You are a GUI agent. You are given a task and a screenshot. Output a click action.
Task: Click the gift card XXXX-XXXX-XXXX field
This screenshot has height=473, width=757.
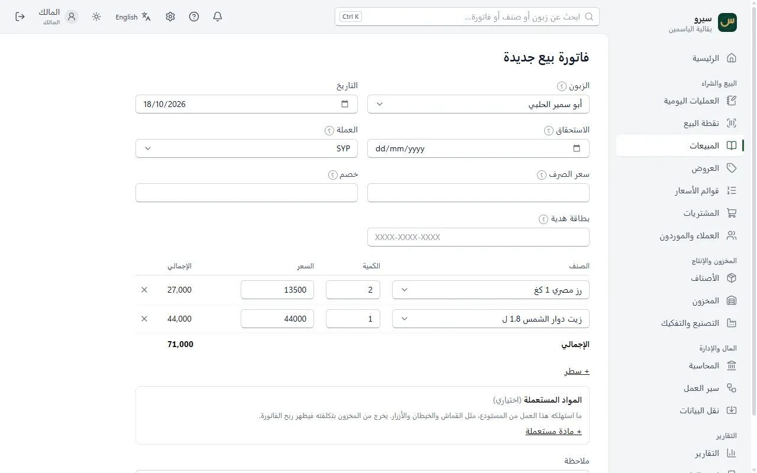[x=478, y=237]
